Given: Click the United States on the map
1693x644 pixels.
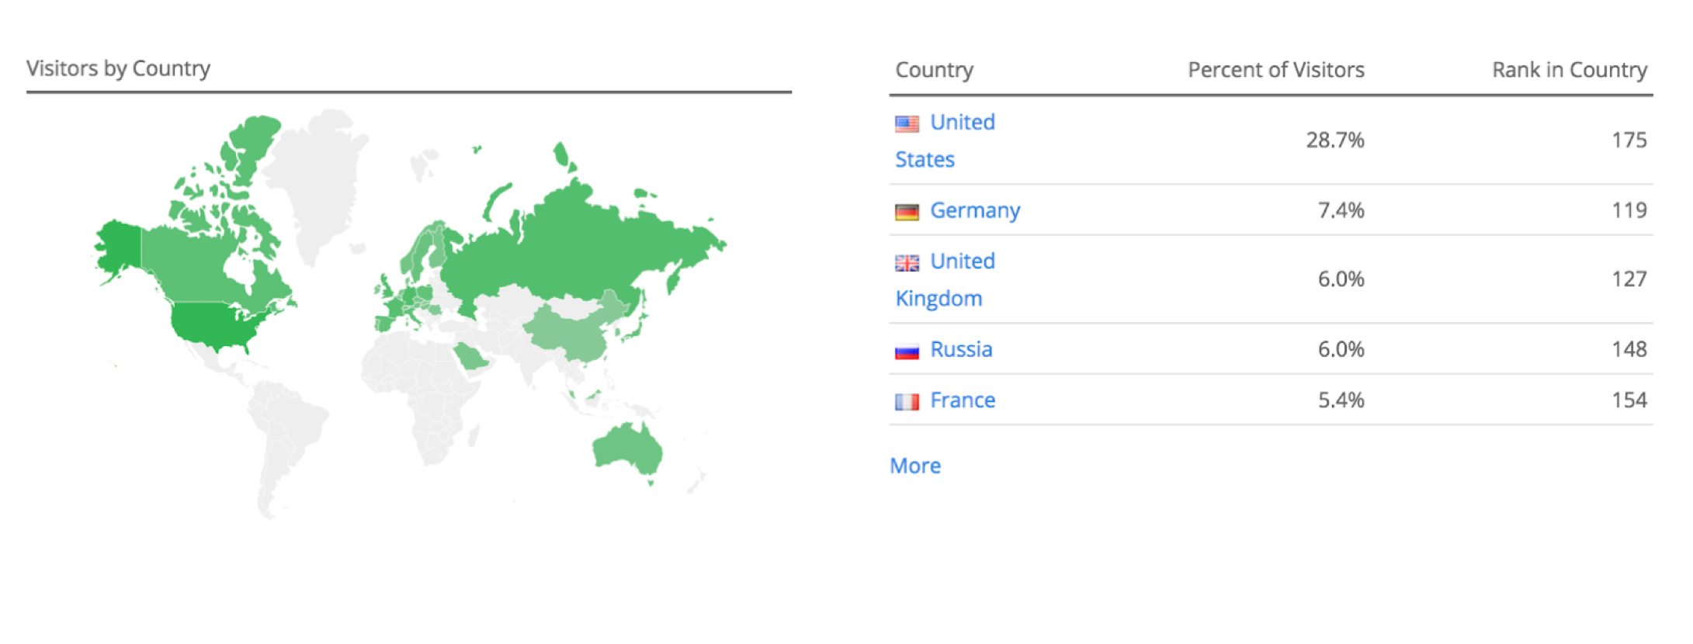Looking at the screenshot, I should 211,323.
